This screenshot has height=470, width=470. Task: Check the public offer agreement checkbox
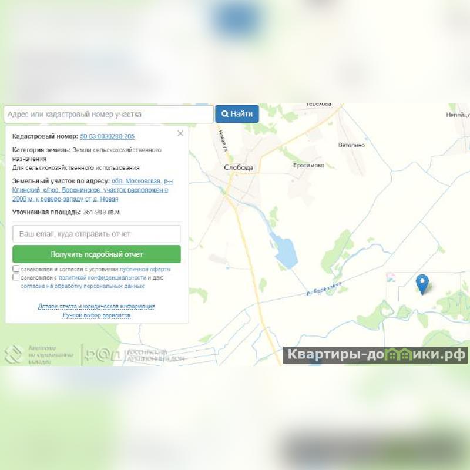point(16,268)
